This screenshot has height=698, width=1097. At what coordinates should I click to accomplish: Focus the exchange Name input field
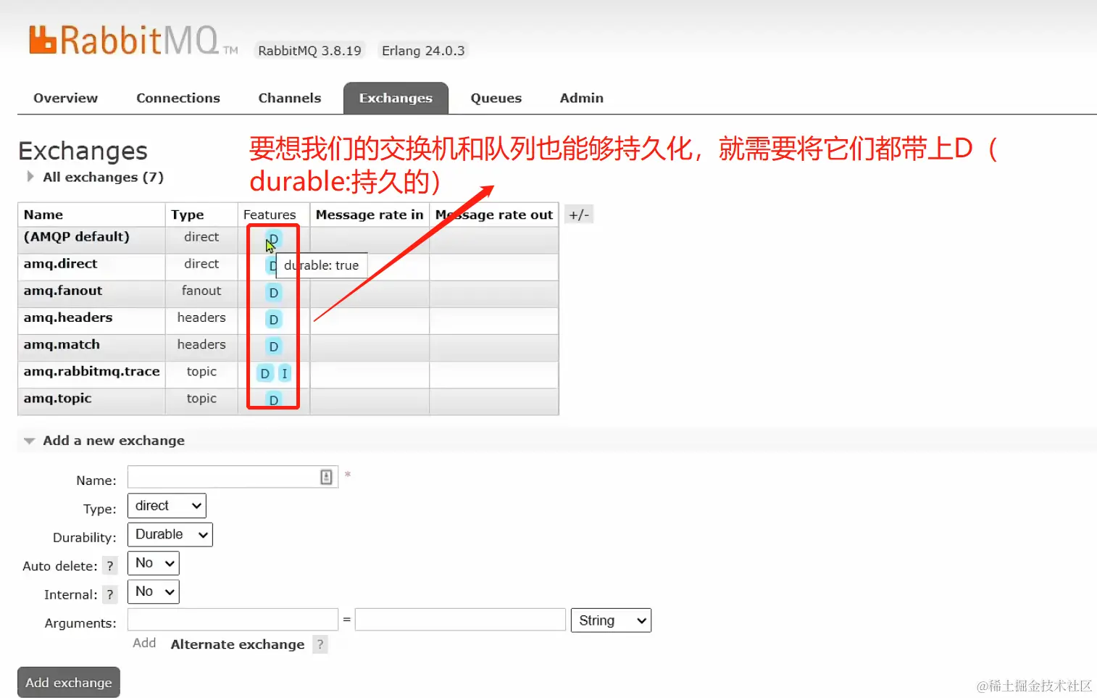coord(233,477)
